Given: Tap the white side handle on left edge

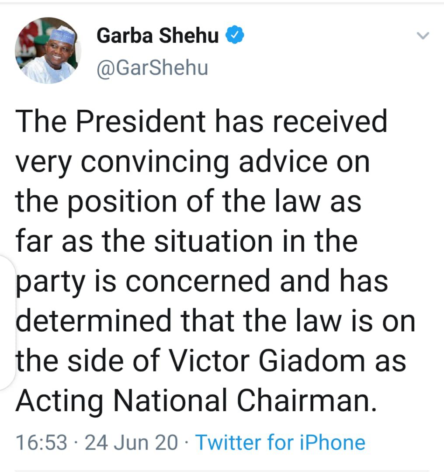Looking at the screenshot, I should tap(7, 323).
